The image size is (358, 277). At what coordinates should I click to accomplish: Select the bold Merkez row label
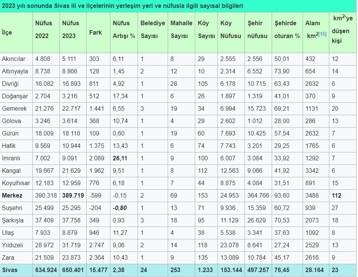12,195
